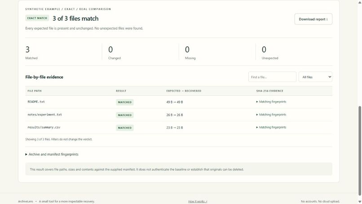The width and height of the screenshot is (362, 204).
Task: Click the SHA-256 EVIDENCE column header
Action: tap(269, 91)
